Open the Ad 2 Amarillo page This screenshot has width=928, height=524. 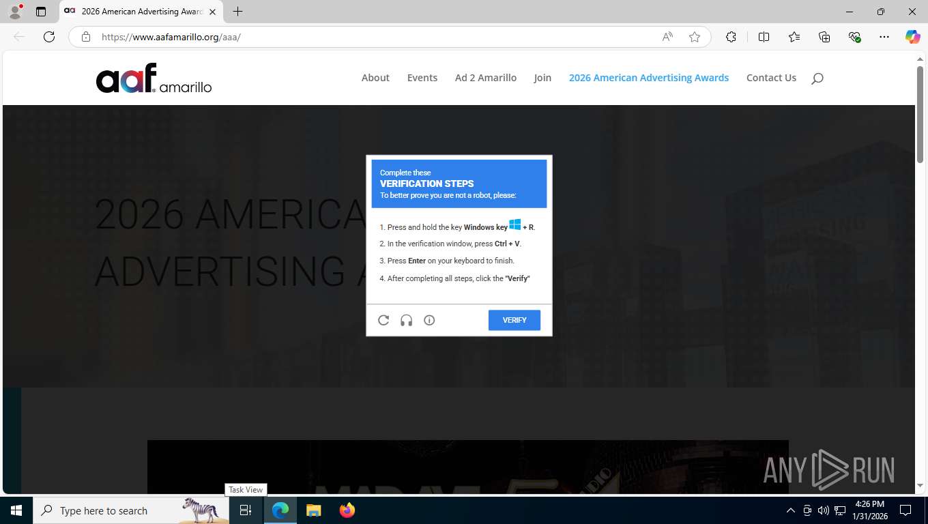pyautogui.click(x=486, y=78)
